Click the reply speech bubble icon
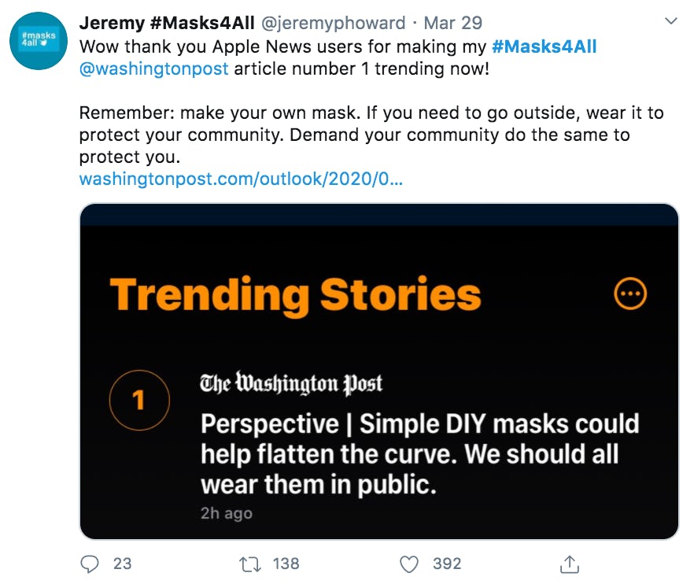This screenshot has height=584, width=694. pyautogui.click(x=90, y=564)
